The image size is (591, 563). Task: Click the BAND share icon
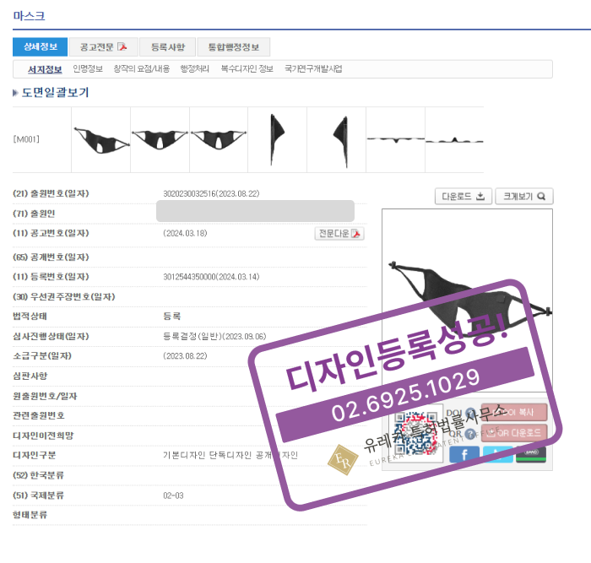point(531,454)
